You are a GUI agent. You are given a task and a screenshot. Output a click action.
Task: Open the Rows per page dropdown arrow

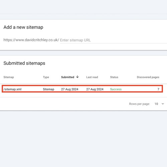click(163, 104)
